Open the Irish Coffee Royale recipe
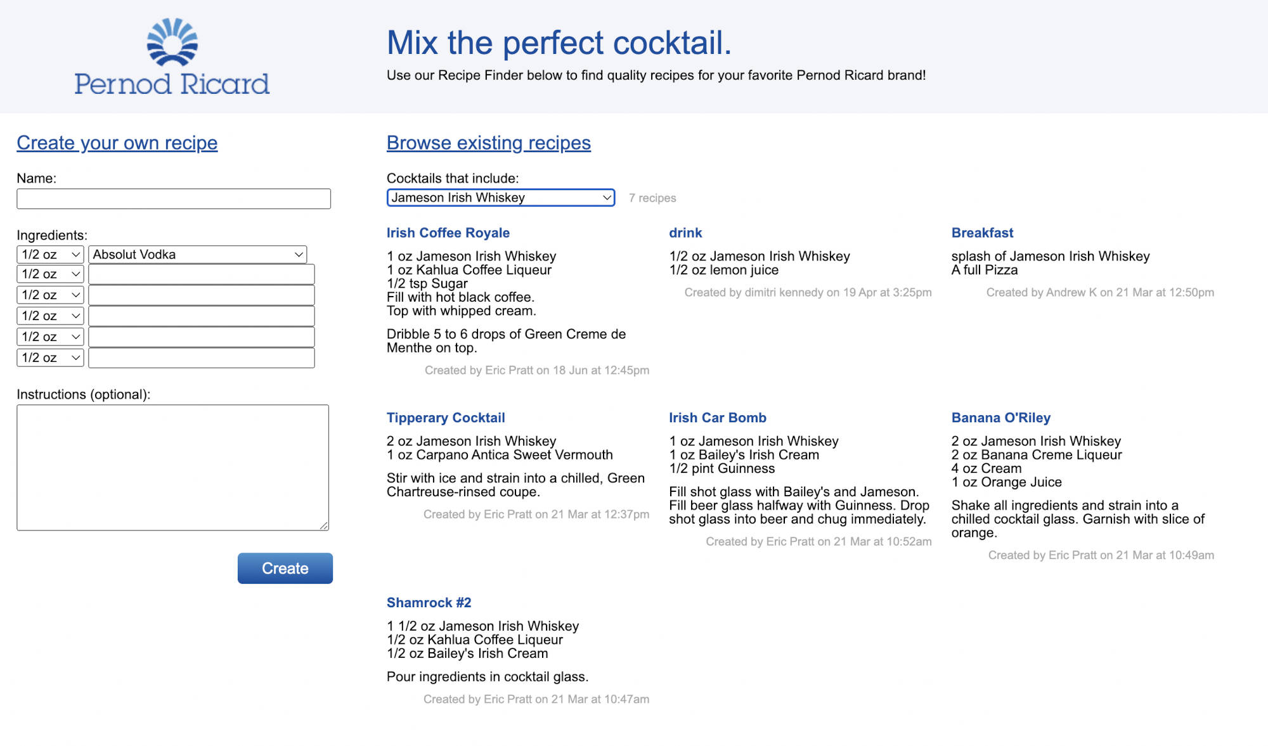Screen dimensions: 1268x746 coord(448,233)
